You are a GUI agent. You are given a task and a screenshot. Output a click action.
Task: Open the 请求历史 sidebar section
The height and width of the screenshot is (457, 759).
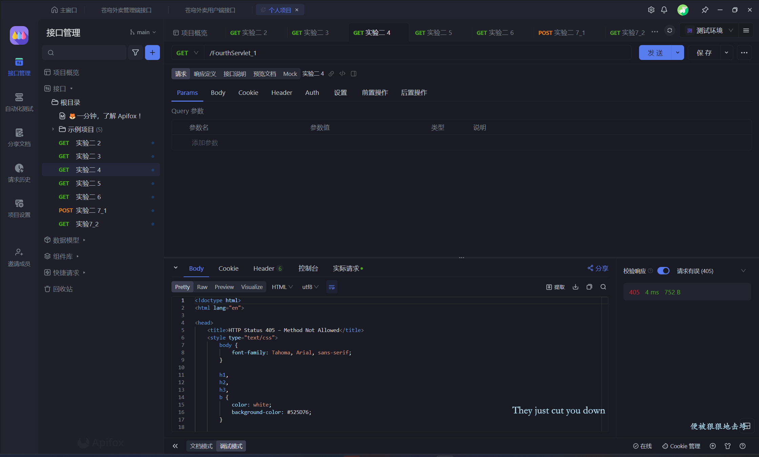point(19,173)
